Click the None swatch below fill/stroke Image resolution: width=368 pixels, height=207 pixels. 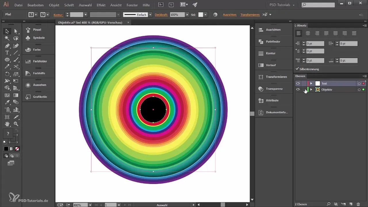coord(17,149)
